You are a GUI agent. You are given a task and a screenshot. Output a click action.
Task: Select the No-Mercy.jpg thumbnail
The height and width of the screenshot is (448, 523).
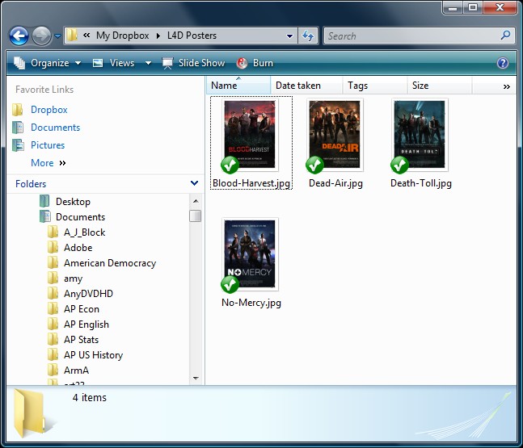point(250,253)
